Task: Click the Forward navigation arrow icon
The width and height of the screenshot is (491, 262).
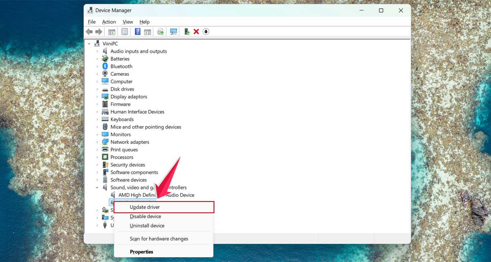Action: click(x=99, y=31)
